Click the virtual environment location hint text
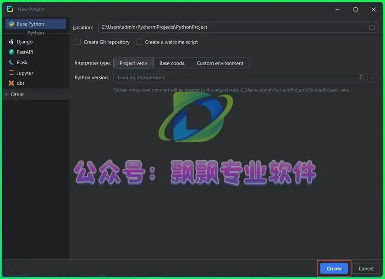Viewport: 385px width, 279px height. coord(231,90)
